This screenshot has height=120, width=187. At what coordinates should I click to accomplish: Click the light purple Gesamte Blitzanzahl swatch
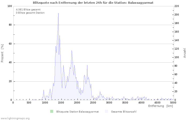click(107, 111)
